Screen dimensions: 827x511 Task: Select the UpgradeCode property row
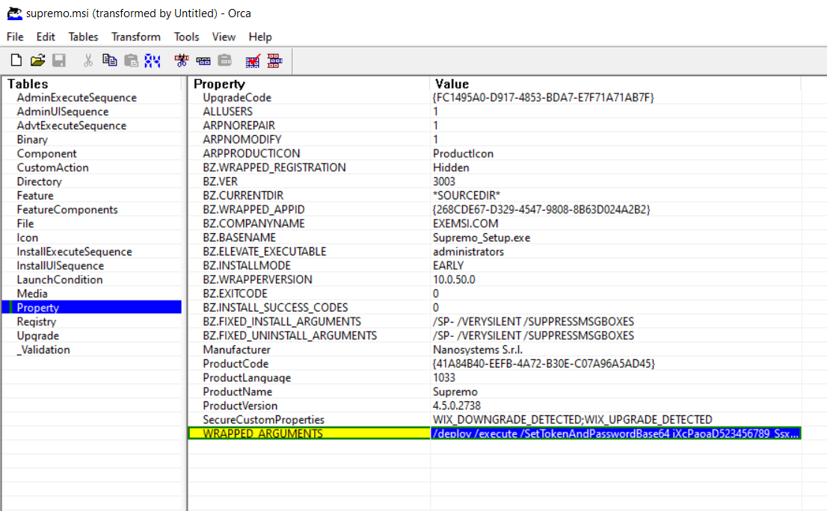(x=495, y=97)
